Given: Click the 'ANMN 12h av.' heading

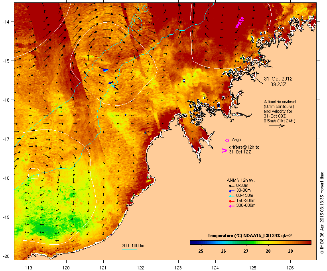Looking at the screenshot, I should (x=240, y=180).
